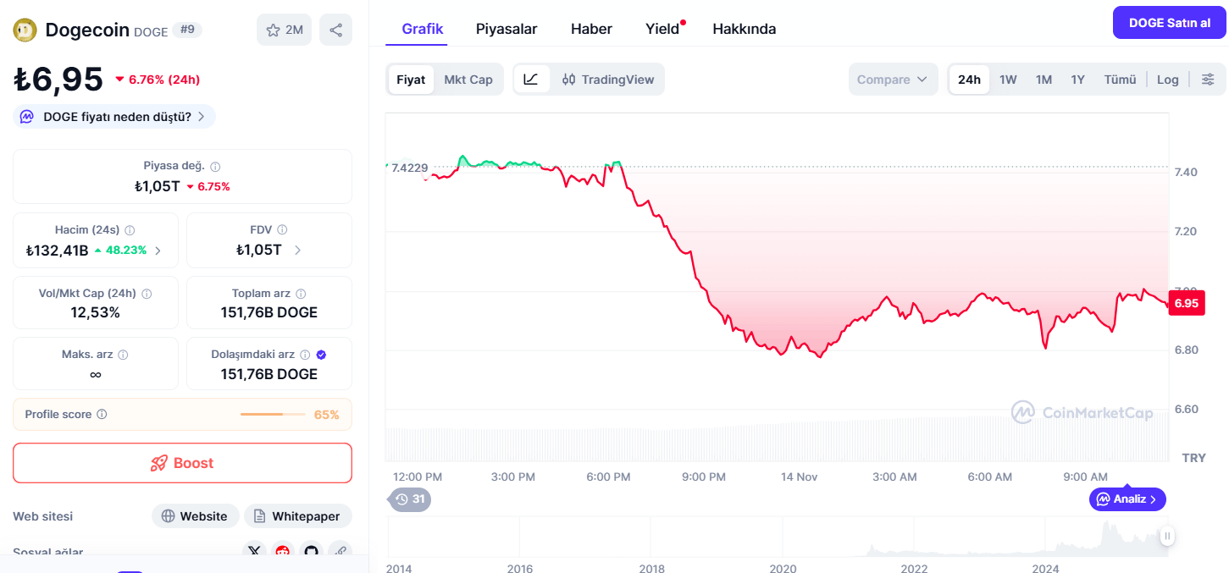Open the Hakkında tab
Screen dimensions: 1229x573
tap(745, 29)
